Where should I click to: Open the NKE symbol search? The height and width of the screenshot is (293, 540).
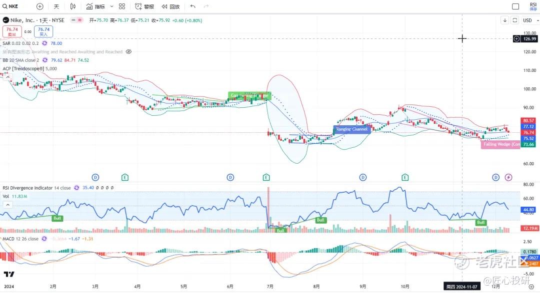[x=10, y=6]
